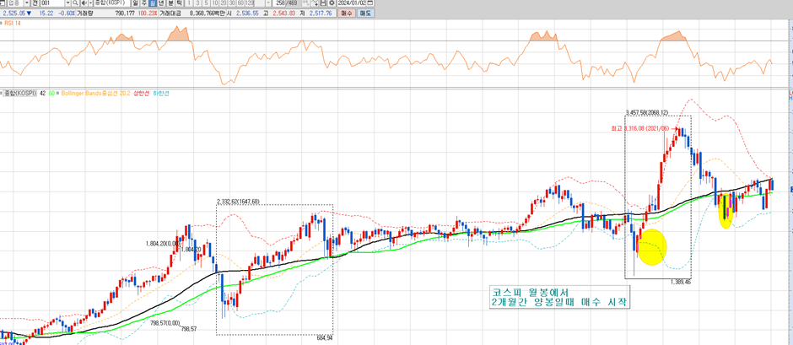Click the 684.94 price label under dotted box

point(324,337)
